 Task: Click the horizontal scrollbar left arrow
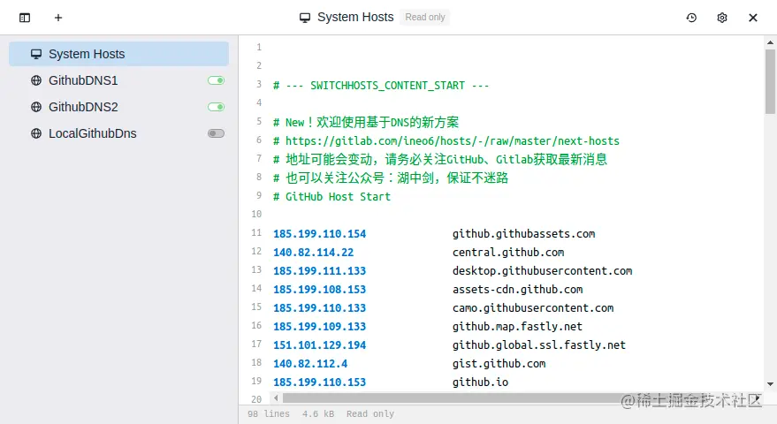[x=276, y=397]
